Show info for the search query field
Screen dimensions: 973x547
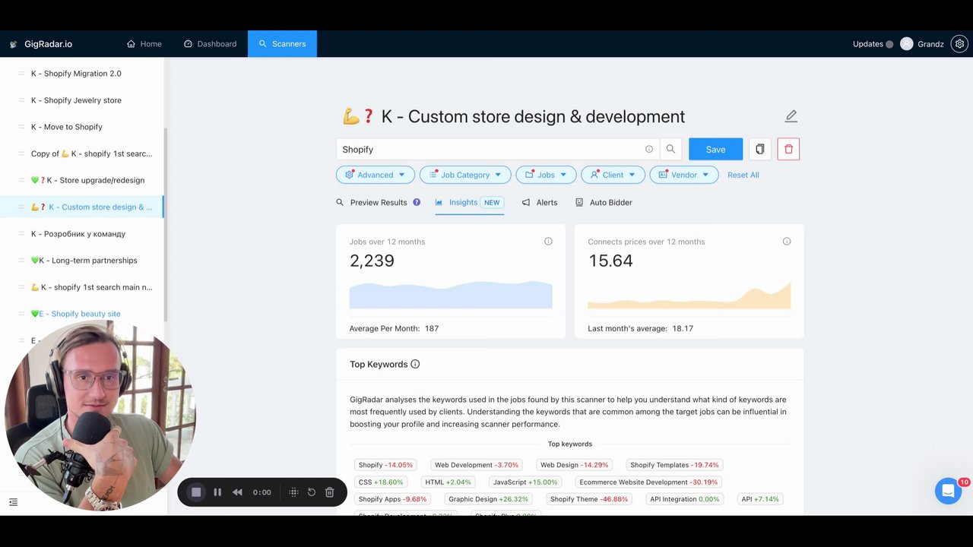(x=649, y=150)
